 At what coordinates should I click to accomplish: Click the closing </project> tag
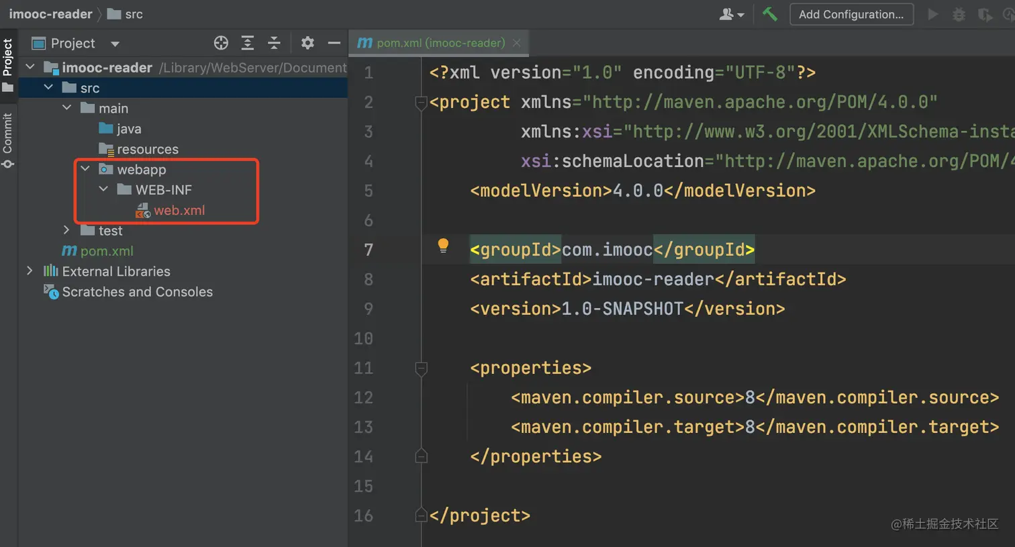pyautogui.click(x=480, y=515)
